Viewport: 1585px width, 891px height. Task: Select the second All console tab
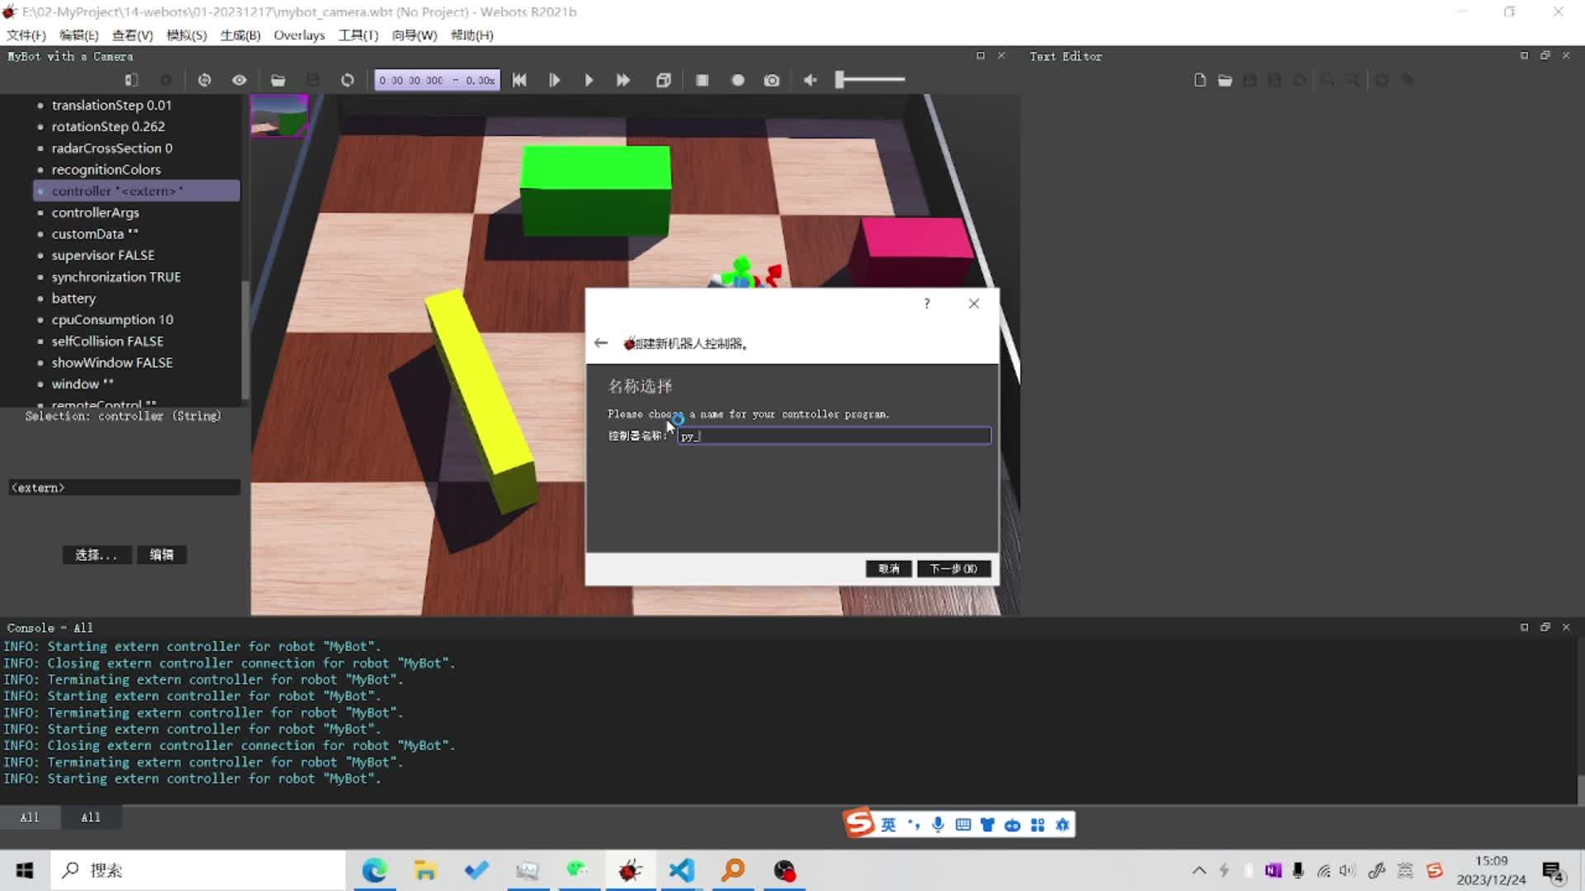[91, 817]
